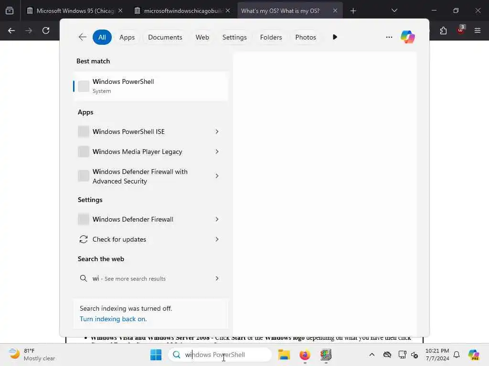Viewport: 489px width, 366px height.
Task: Switch to Microsoft Windows 95 browser tab
Action: pyautogui.click(x=74, y=11)
